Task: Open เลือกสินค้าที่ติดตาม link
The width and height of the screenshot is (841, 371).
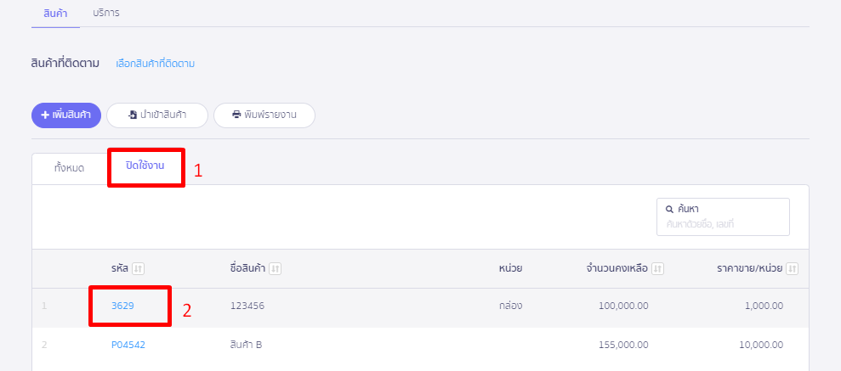Action: (x=156, y=64)
